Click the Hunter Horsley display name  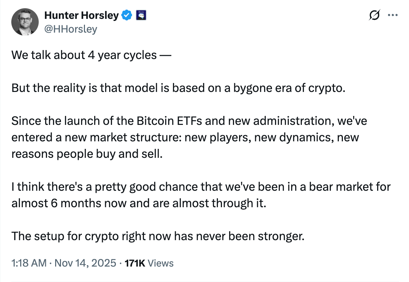82,15
